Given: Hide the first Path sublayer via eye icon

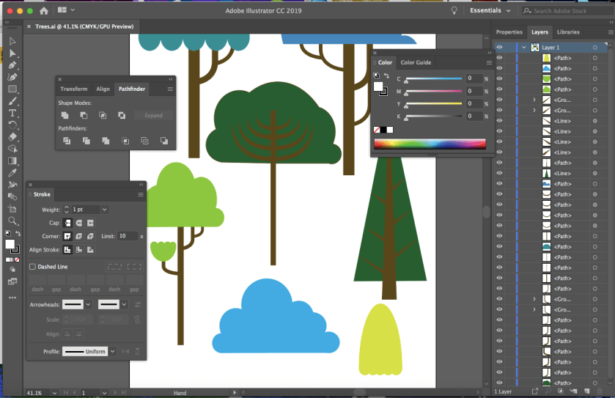Looking at the screenshot, I should click(x=499, y=58).
